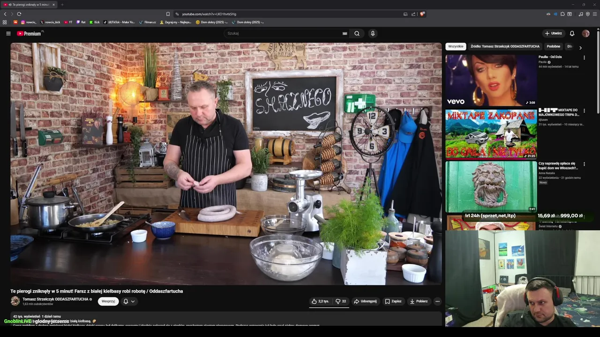The image size is (600, 337).
Task: Expand the video description box
Action: coord(226,320)
